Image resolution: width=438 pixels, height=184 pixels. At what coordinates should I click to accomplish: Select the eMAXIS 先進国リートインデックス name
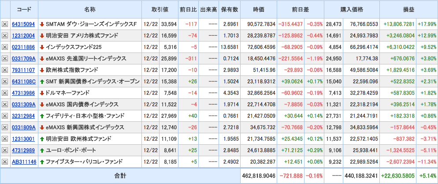pos(86,58)
